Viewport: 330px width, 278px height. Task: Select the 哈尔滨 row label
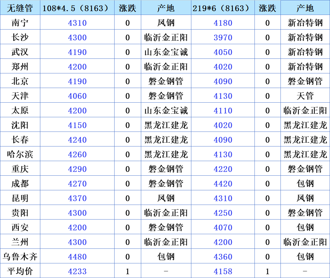(20, 154)
